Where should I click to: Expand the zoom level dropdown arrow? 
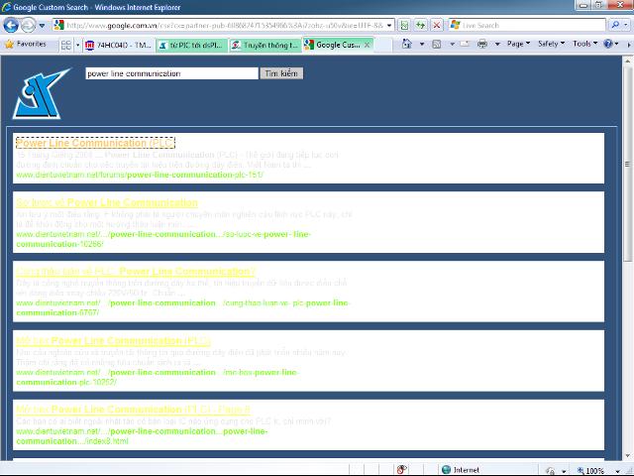618,470
